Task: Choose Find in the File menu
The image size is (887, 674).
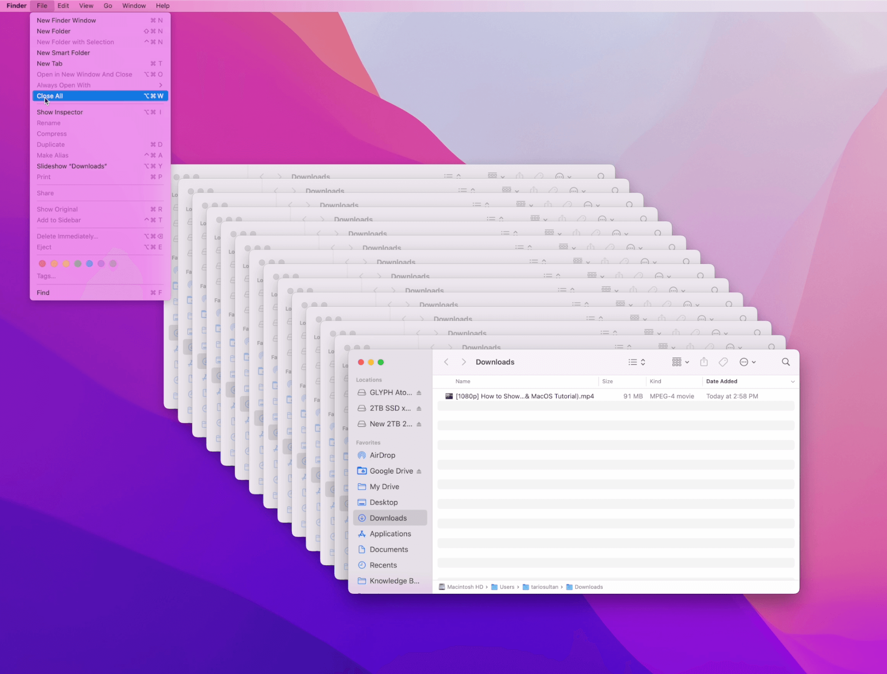Action: pos(100,293)
